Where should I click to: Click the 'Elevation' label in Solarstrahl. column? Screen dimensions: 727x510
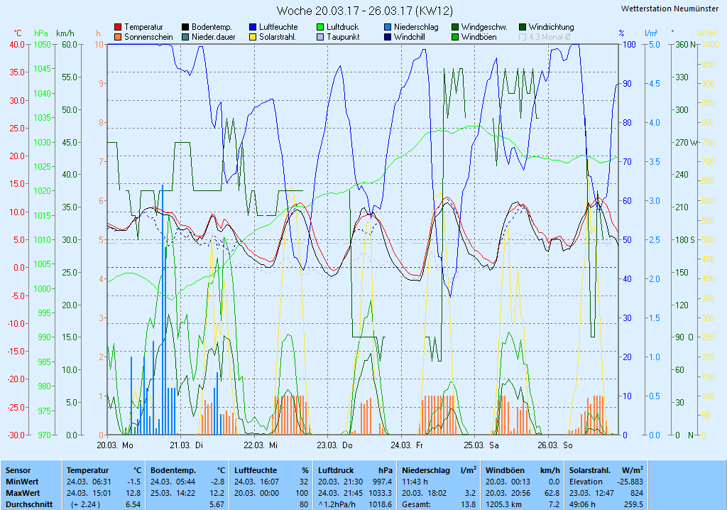[x=586, y=482]
